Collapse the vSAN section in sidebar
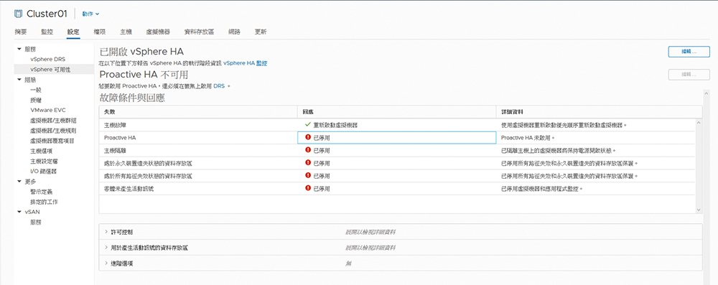 pos(19,212)
